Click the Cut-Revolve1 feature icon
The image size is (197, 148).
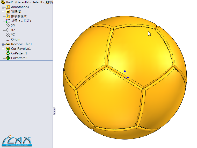click(x=8, y=49)
